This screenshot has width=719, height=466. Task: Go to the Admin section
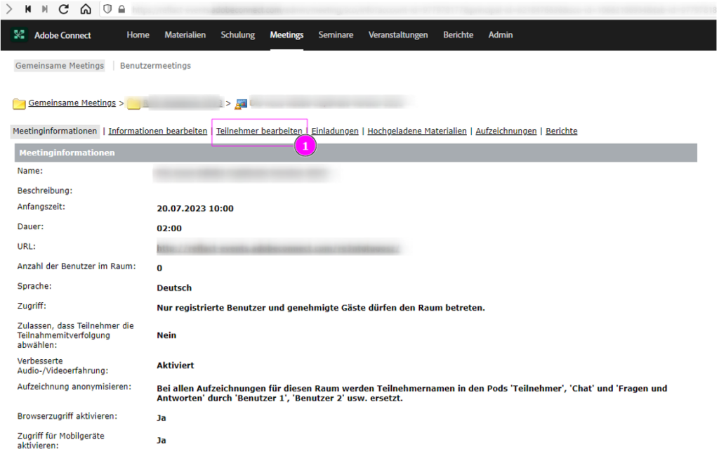point(501,35)
